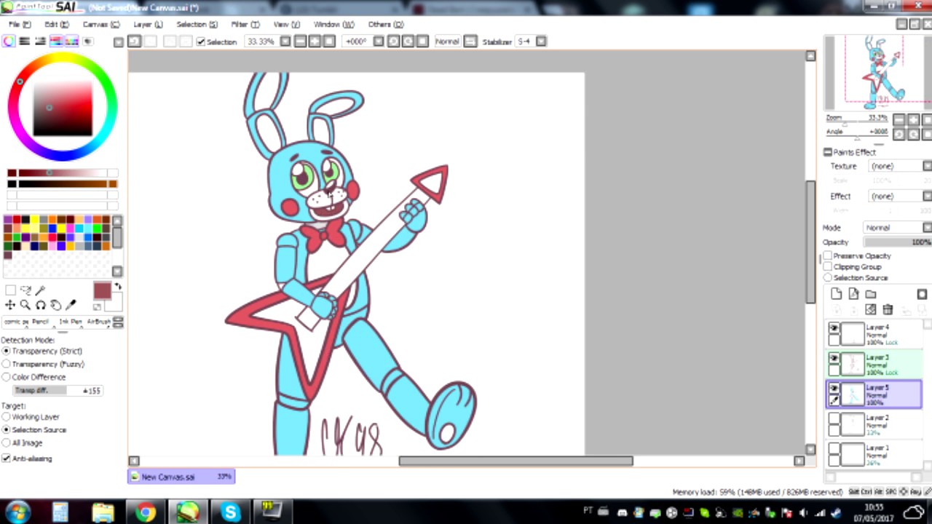This screenshot has height=524, width=932.
Task: Delete layer with trash can icon
Action: (x=888, y=309)
